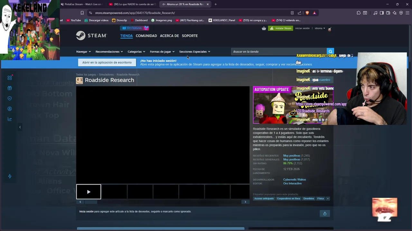412x231 pixels.
Task: Focus the Buscar en la tienda field
Action: 279,51
